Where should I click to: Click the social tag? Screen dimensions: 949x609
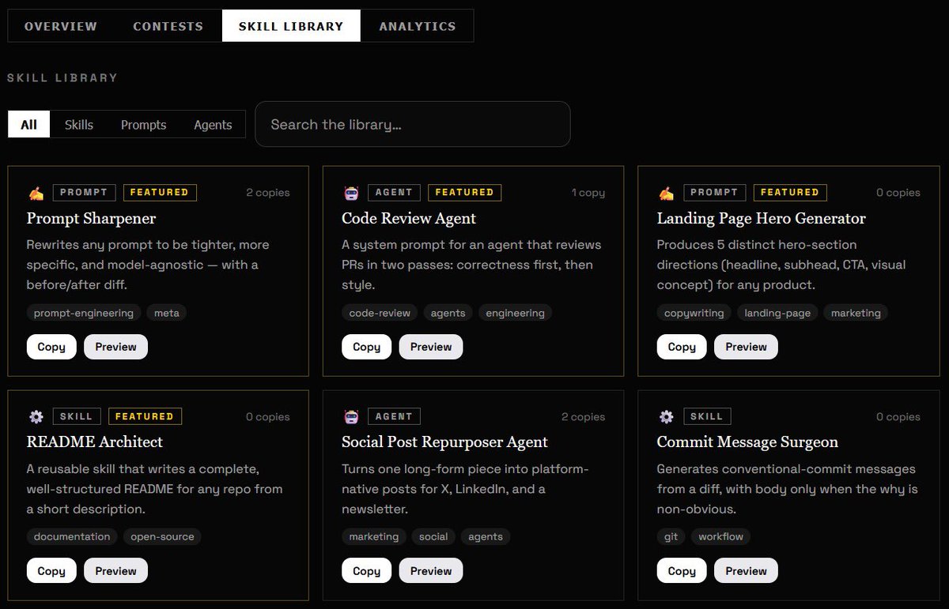(433, 536)
